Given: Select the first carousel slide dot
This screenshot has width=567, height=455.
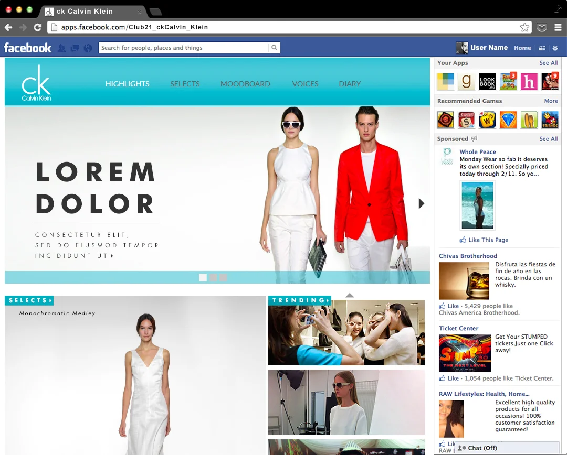Looking at the screenshot, I should point(203,277).
